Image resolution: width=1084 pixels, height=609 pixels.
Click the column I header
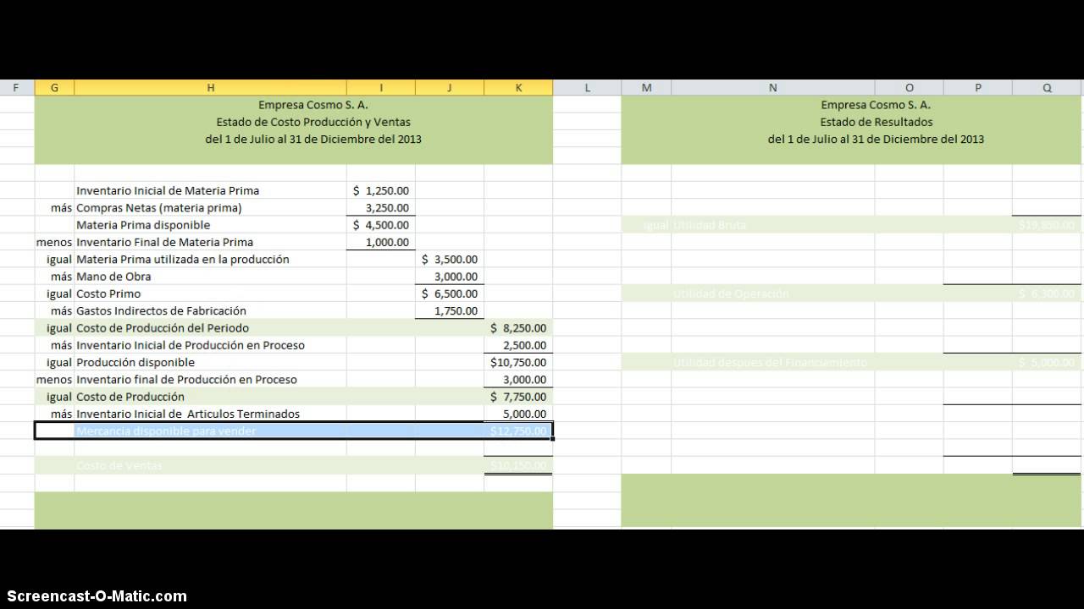pos(380,88)
